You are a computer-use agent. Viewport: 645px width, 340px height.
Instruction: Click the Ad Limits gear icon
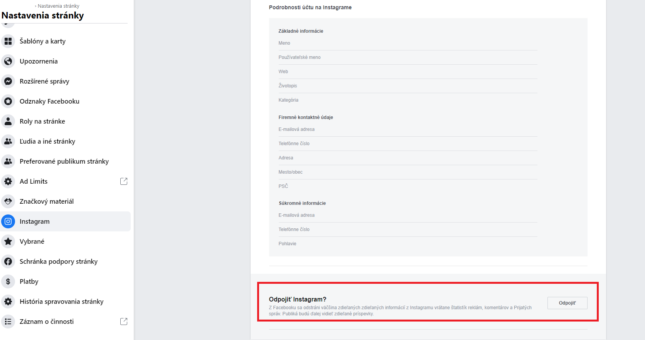tap(8, 181)
